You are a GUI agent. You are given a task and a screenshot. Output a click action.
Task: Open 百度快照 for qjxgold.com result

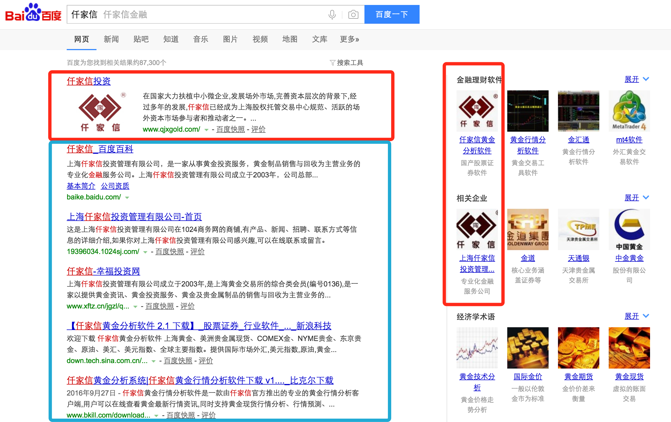pos(230,129)
